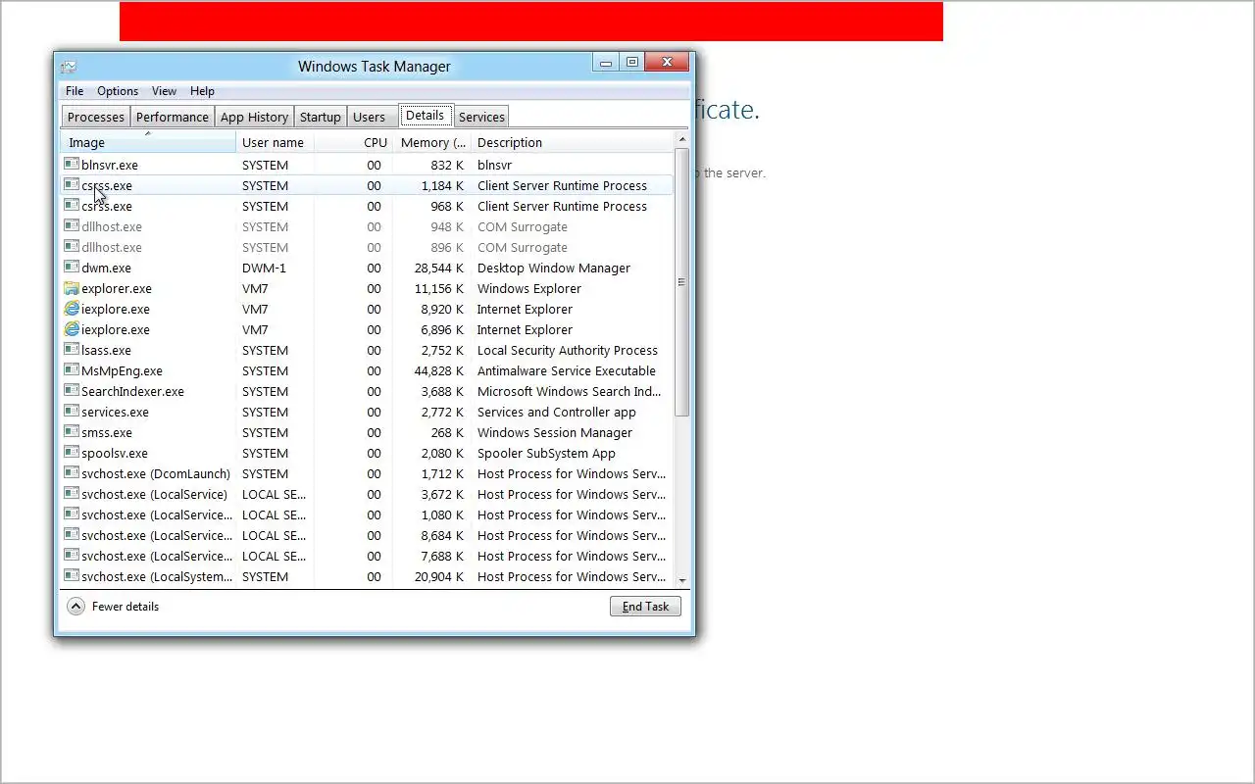Screen dimensions: 1255x784
Task: Open the Services tab
Action: point(481,117)
